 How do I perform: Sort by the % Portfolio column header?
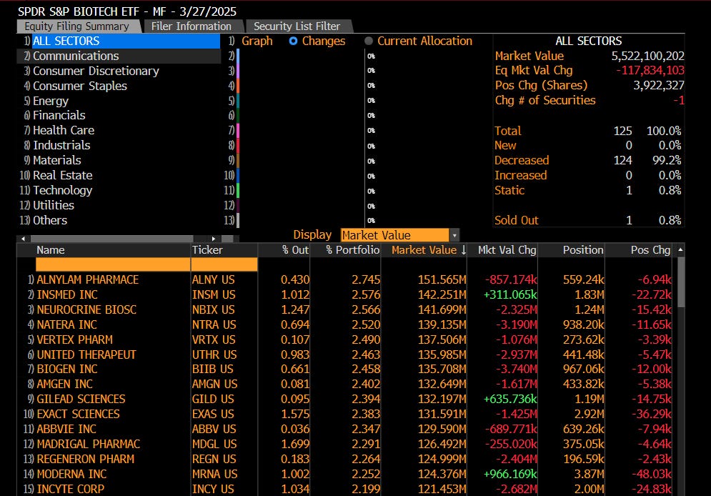346,250
